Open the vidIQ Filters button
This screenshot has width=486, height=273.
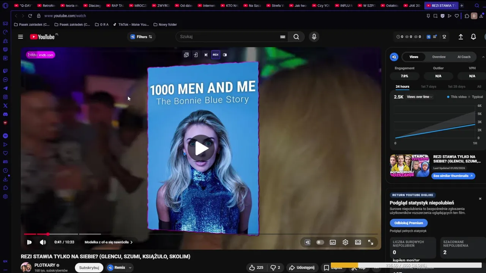point(141,37)
